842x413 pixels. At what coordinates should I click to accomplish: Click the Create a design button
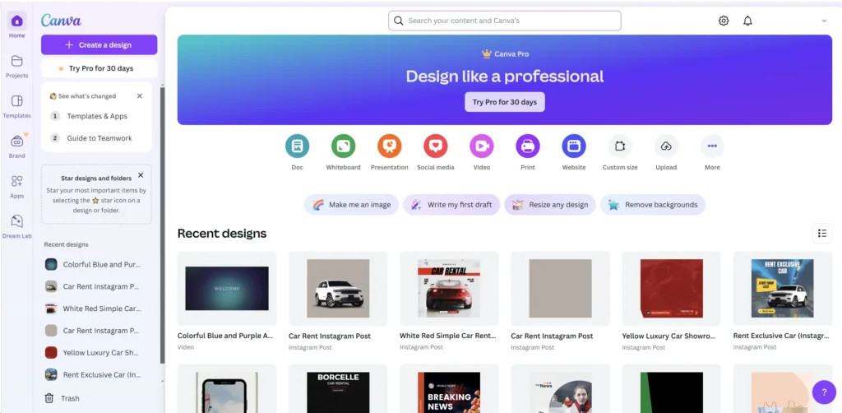click(x=99, y=44)
